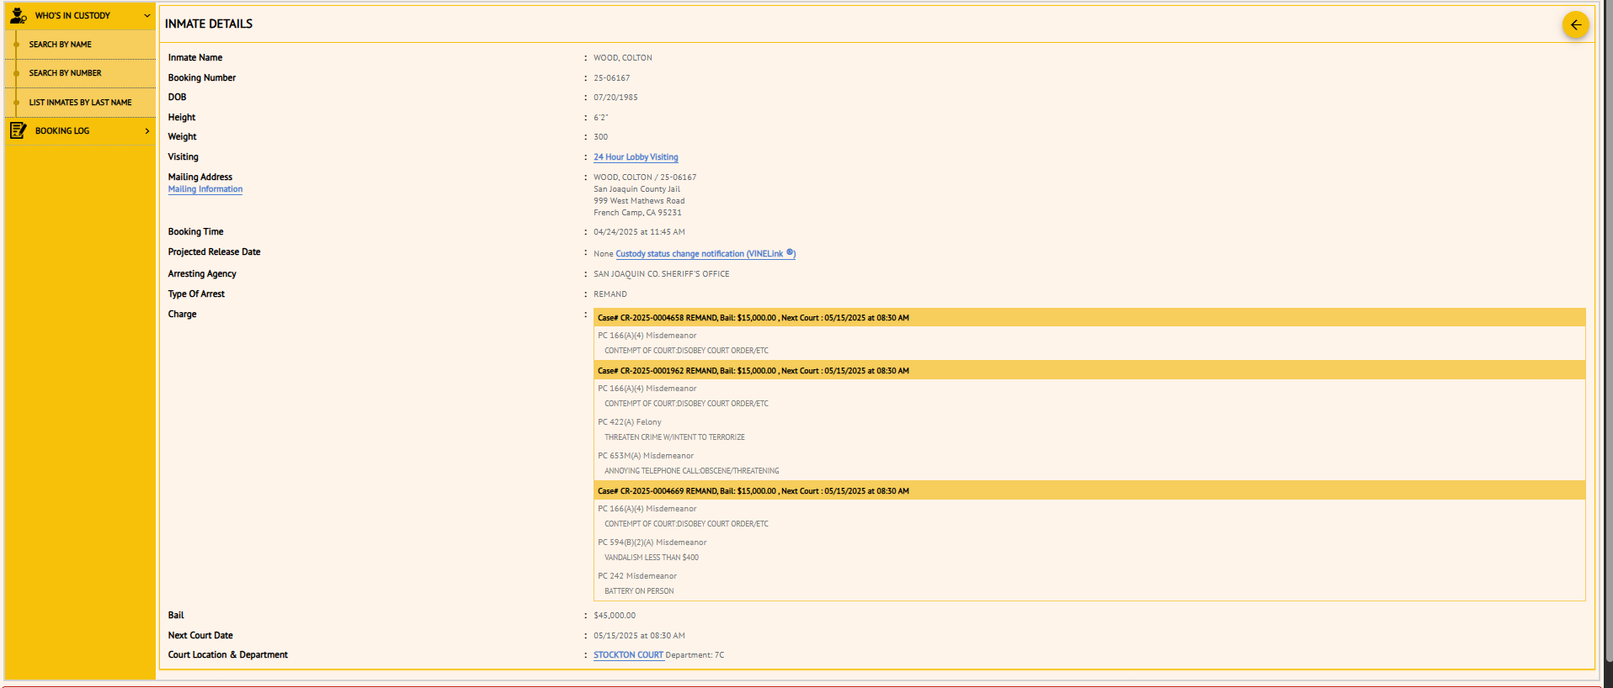The width and height of the screenshot is (1613, 688).
Task: Click booking number 25-06167 value
Action: tap(612, 78)
